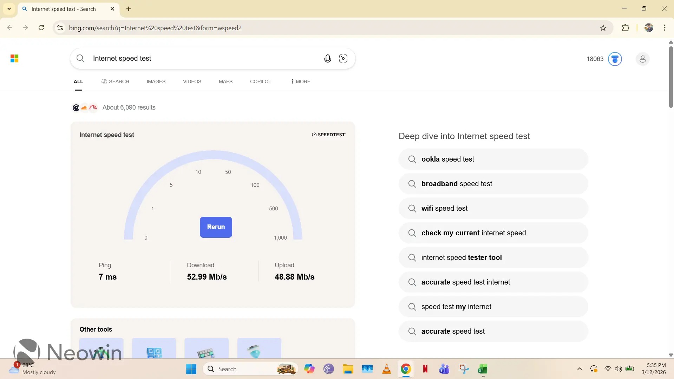Image resolution: width=674 pixels, height=379 pixels.
Task: Reload the page with the refresh icon
Action: coord(41,28)
